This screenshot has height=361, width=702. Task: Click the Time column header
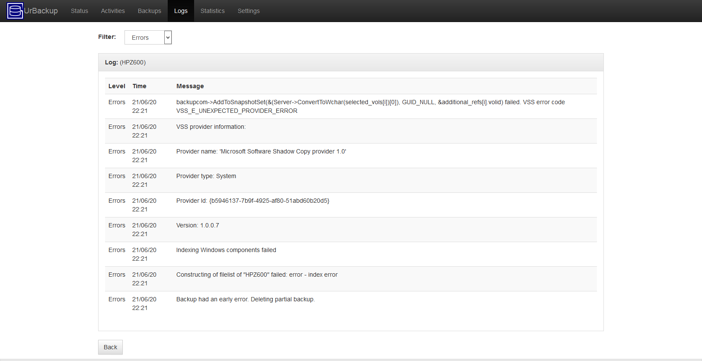pyautogui.click(x=139, y=86)
